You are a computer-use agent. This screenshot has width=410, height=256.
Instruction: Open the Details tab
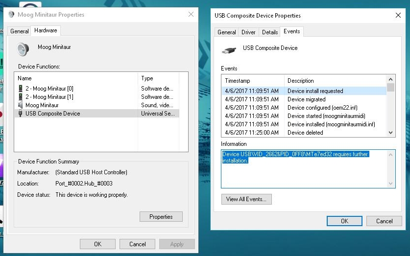[x=270, y=32]
